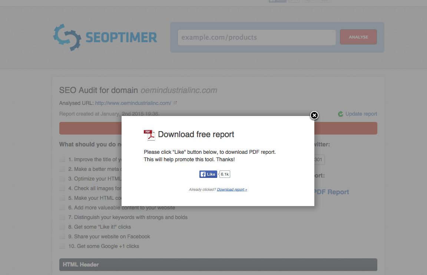
Task: Expand the HTML Header section bar
Action: coord(218,264)
